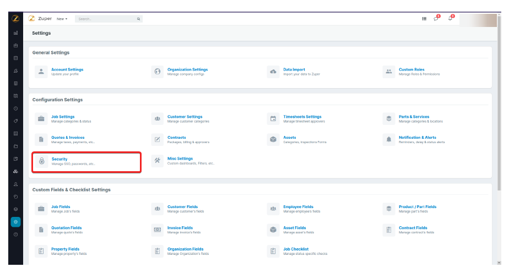Select the gear Settings icon in sidebar
The image size is (520, 278).
pos(15,222)
